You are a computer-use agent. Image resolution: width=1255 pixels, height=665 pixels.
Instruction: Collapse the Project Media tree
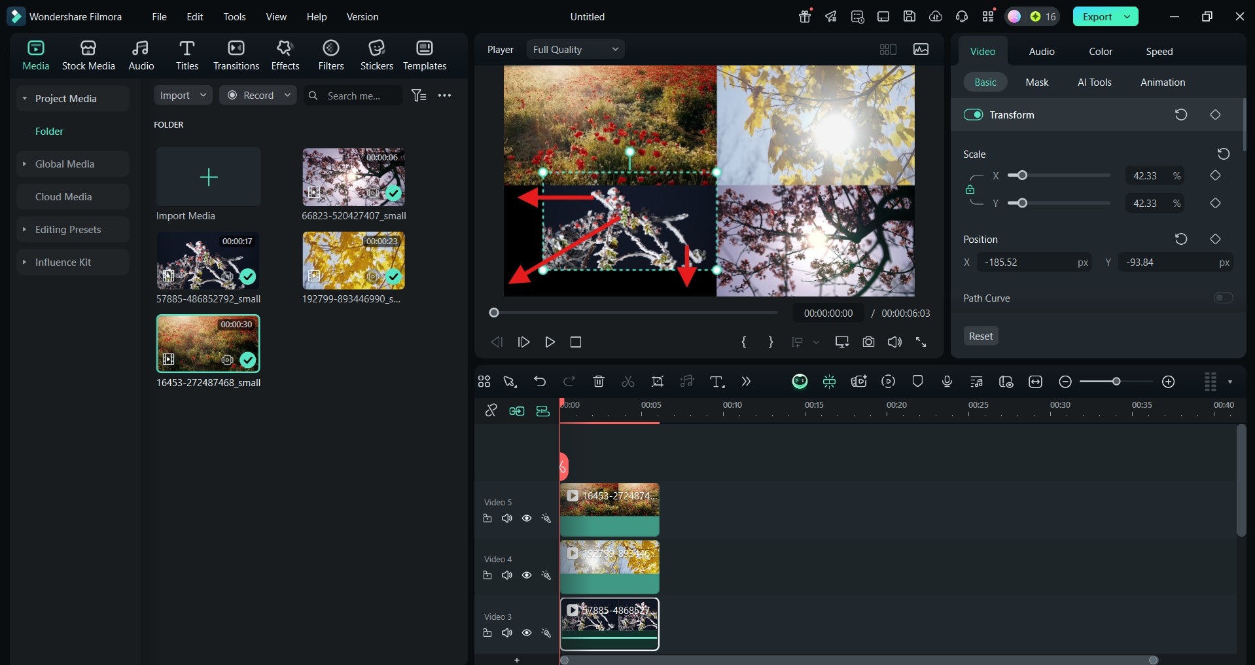(24, 98)
